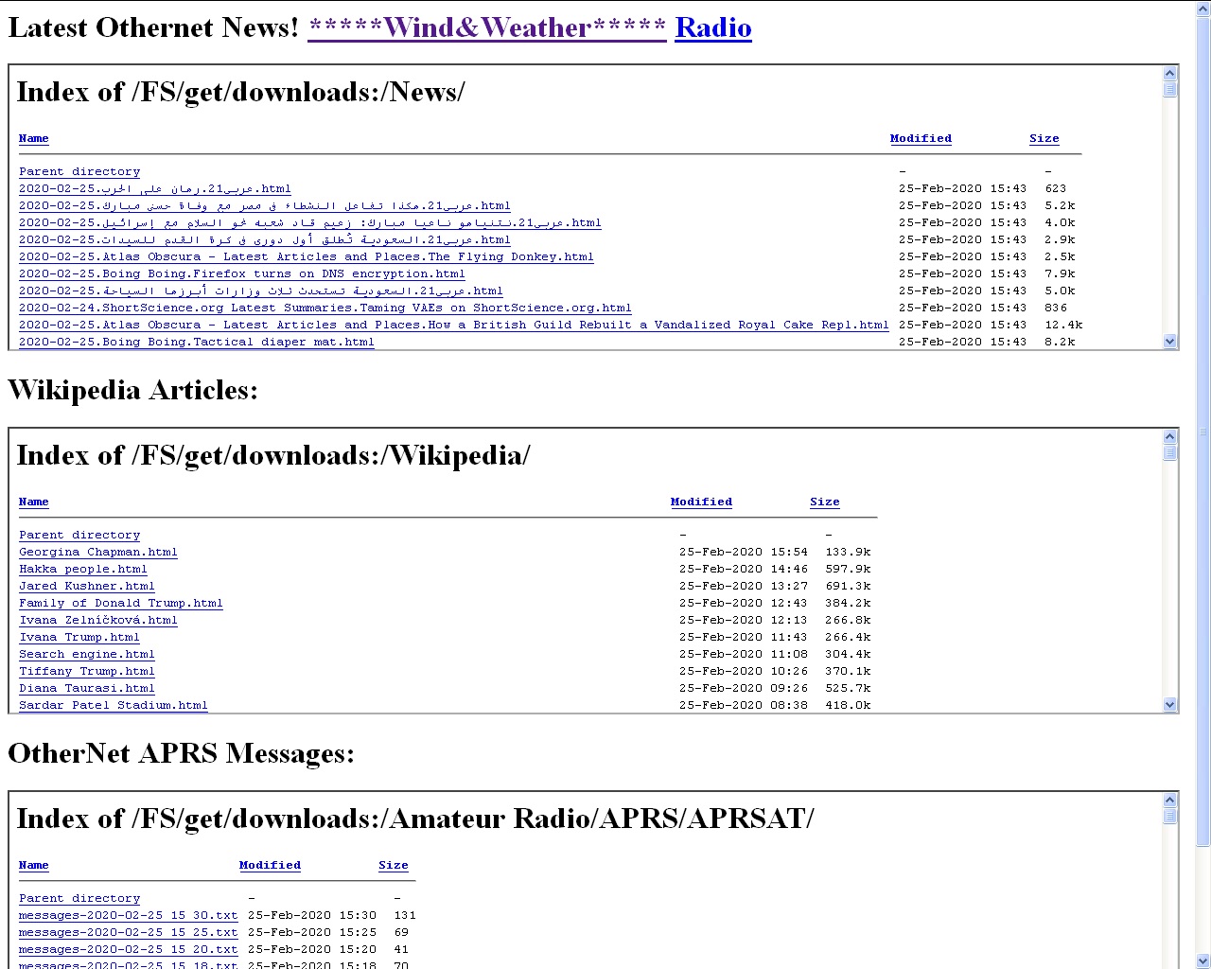1211x969 pixels.
Task: Sort Wikipedia listing by Size column
Action: click(825, 502)
